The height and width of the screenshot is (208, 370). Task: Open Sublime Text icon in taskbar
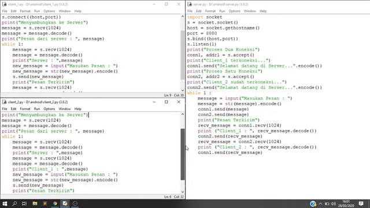pos(45,203)
